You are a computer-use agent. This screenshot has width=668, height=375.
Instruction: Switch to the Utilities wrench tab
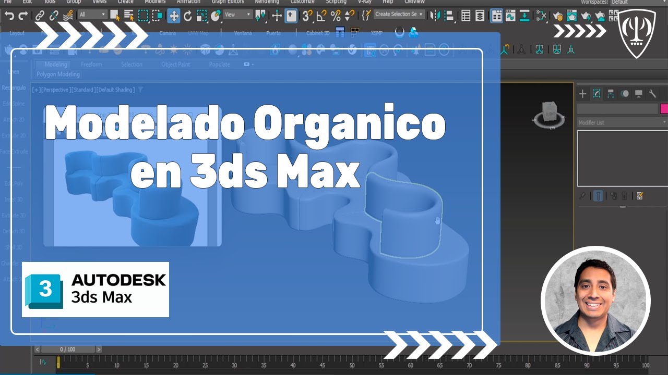tap(652, 94)
